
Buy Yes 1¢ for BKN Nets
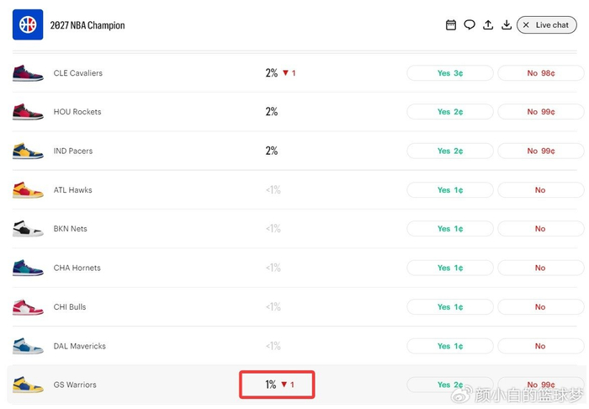click(x=450, y=228)
